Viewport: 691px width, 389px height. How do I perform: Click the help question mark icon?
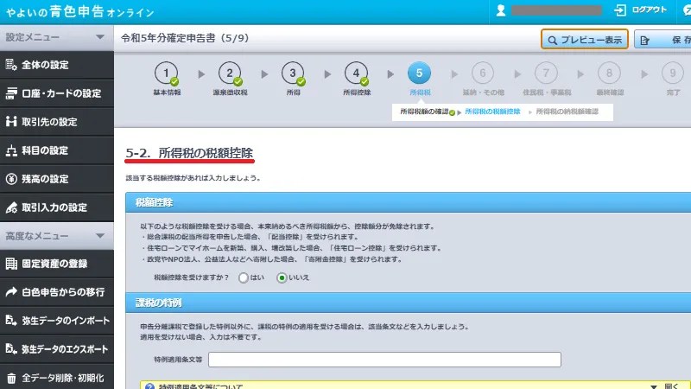tap(149, 386)
